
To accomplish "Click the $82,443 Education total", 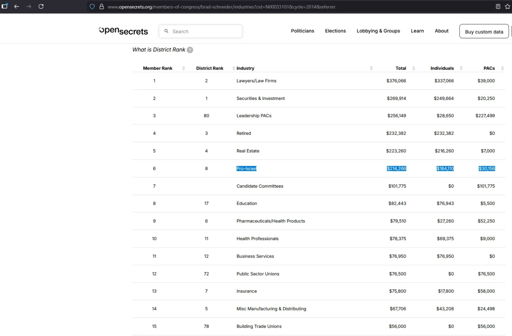I will (397, 203).
